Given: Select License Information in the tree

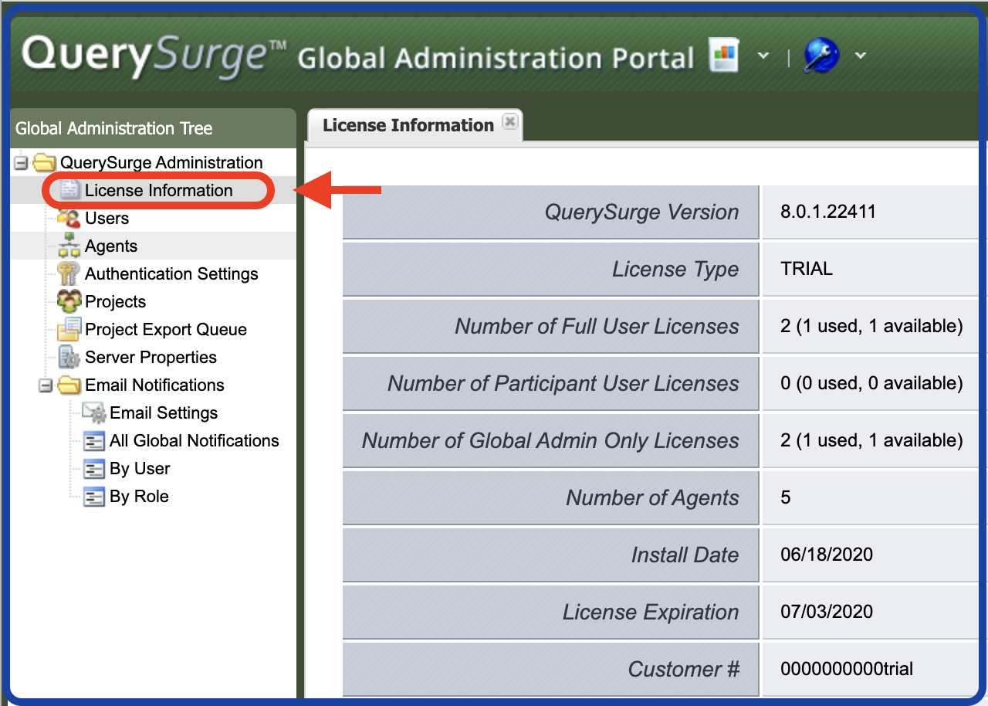Looking at the screenshot, I should [158, 191].
